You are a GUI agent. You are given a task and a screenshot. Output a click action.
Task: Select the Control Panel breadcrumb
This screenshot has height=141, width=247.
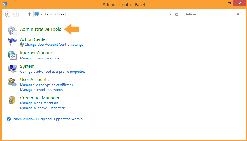tap(55, 14)
